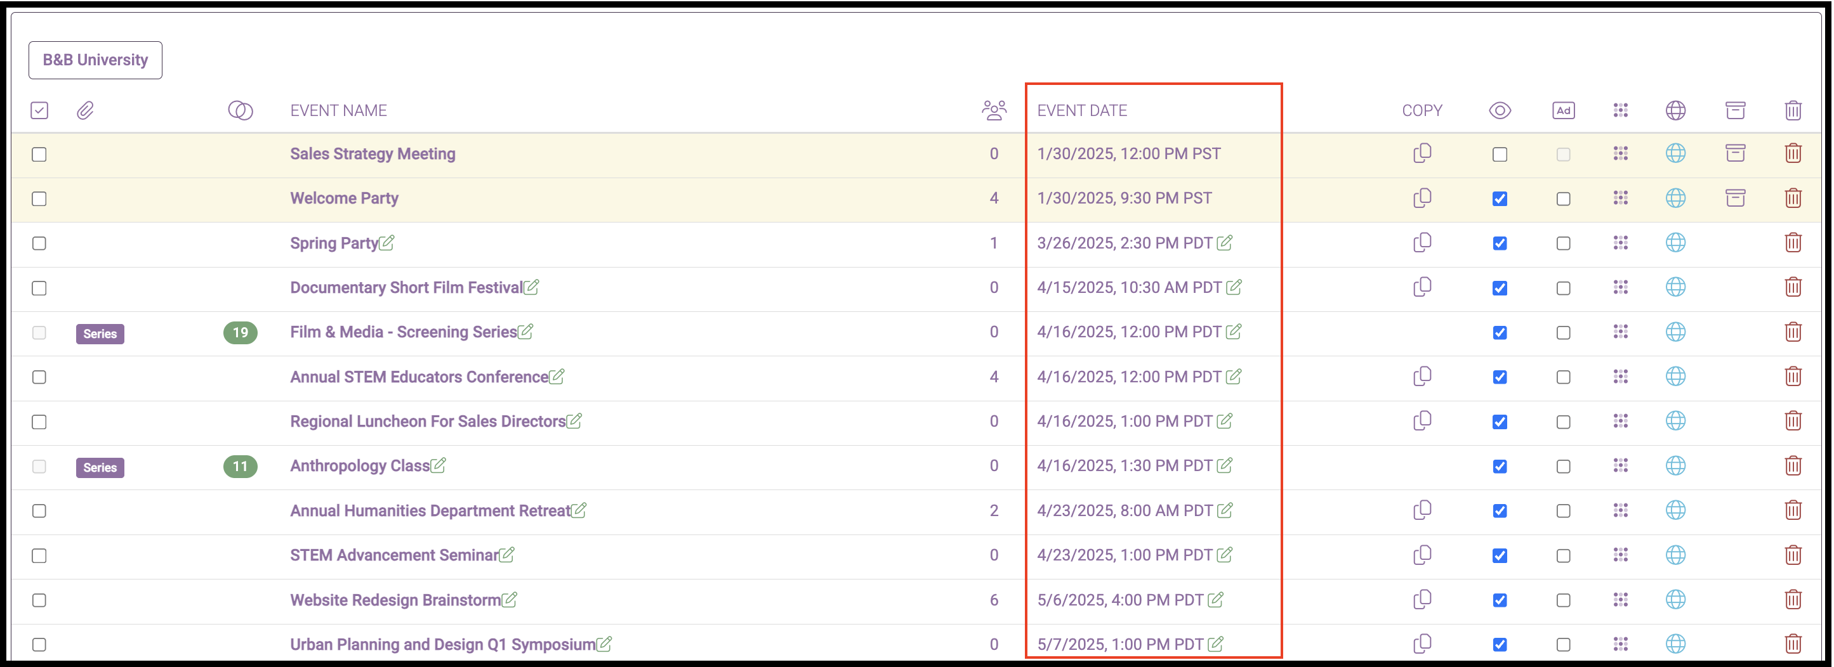Click the eye visibility header icon
The image size is (1834, 667).
click(1500, 110)
